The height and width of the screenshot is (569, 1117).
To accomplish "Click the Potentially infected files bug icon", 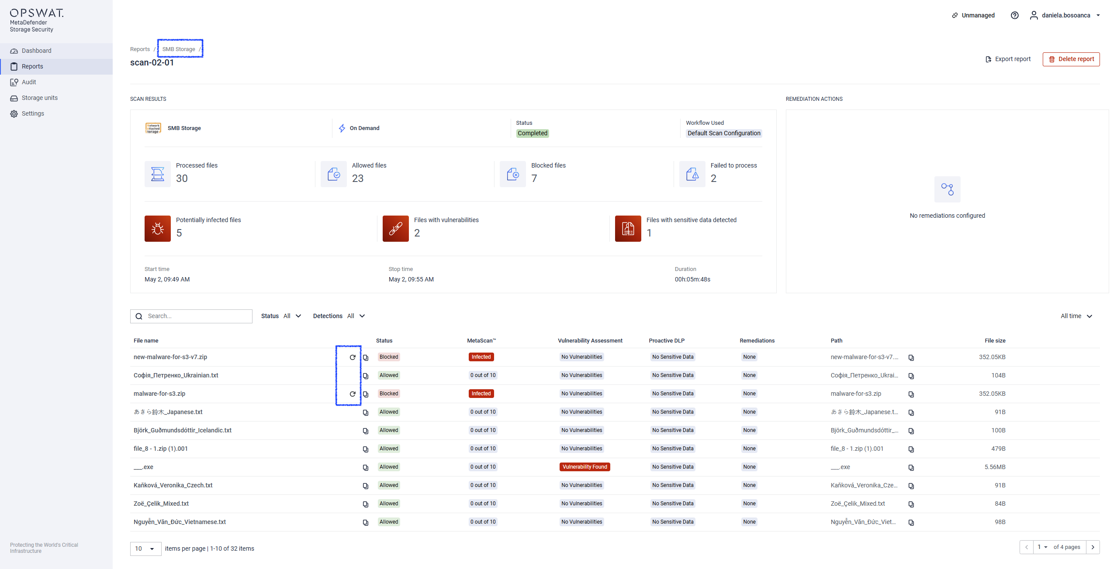I will (158, 228).
